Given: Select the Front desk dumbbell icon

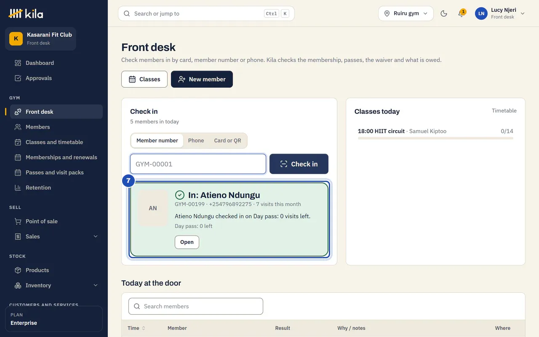Looking at the screenshot, I should coord(18,112).
